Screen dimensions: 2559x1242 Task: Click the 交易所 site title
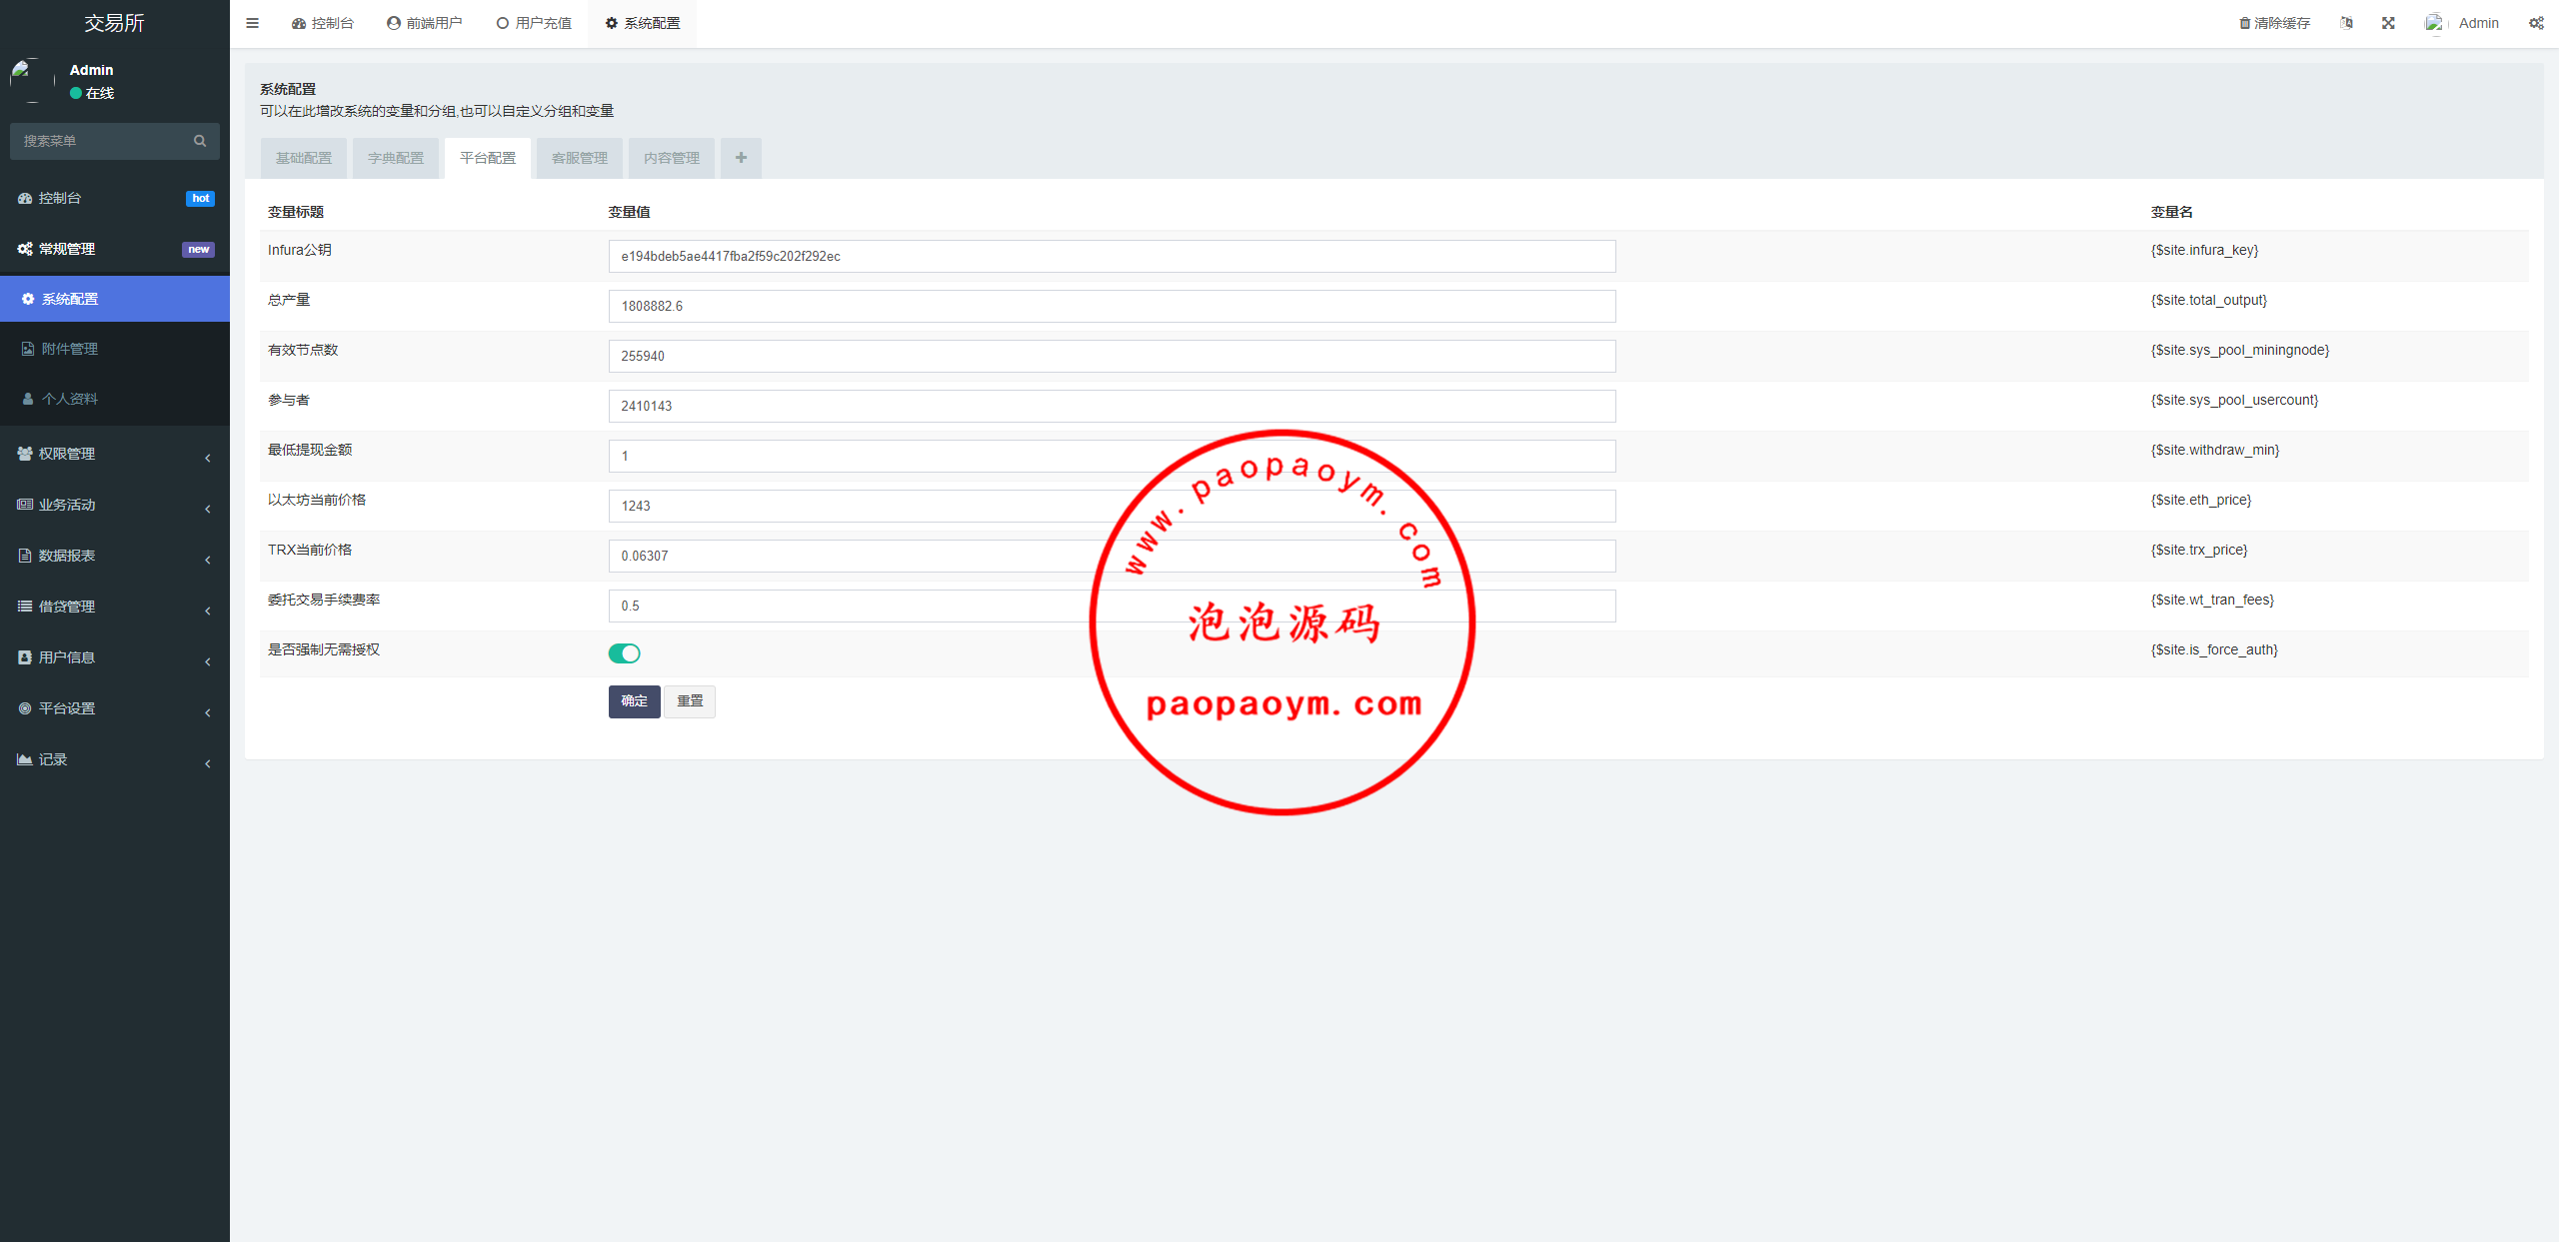(x=115, y=23)
